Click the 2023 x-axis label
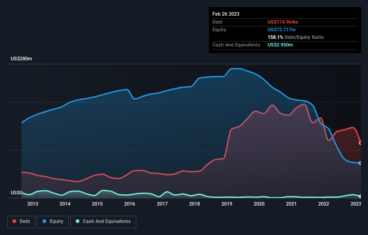 coord(356,204)
